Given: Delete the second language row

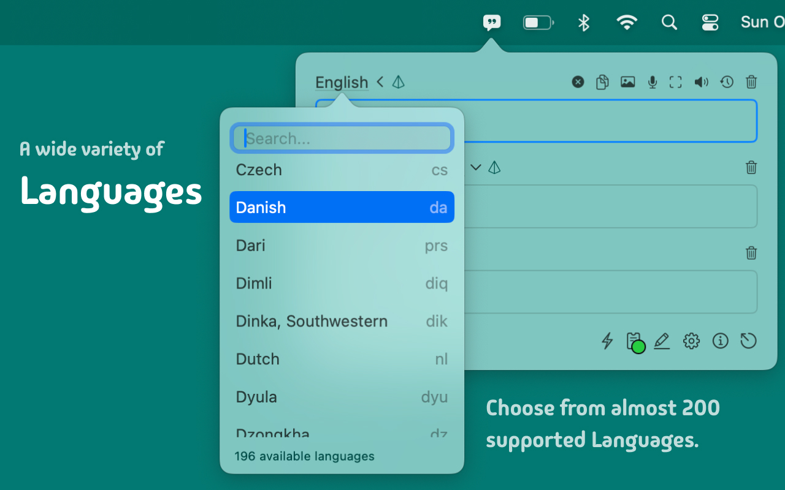Looking at the screenshot, I should (x=751, y=167).
